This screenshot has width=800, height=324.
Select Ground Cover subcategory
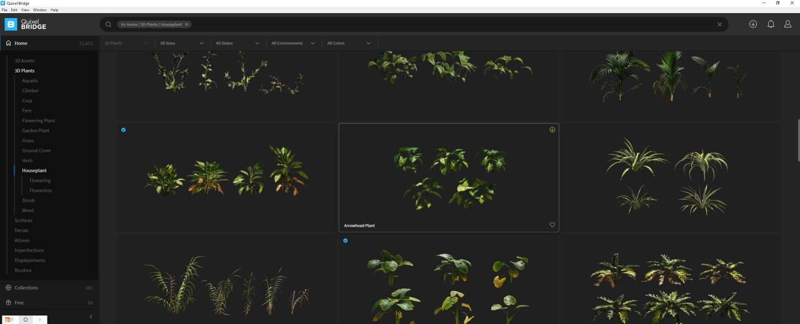click(x=37, y=150)
